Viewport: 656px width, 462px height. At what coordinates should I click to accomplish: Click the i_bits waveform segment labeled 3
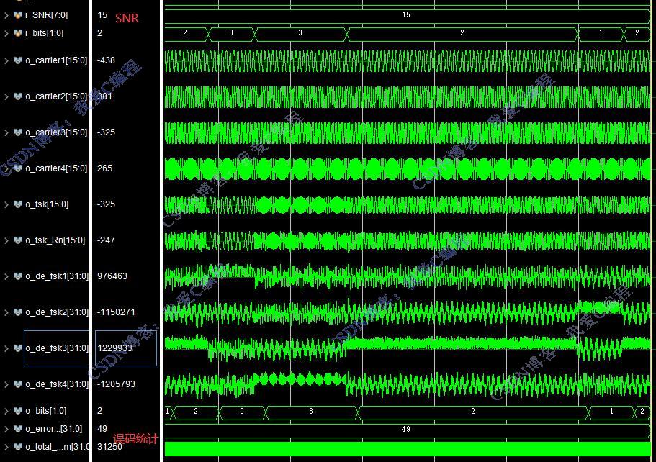pyautogui.click(x=300, y=33)
